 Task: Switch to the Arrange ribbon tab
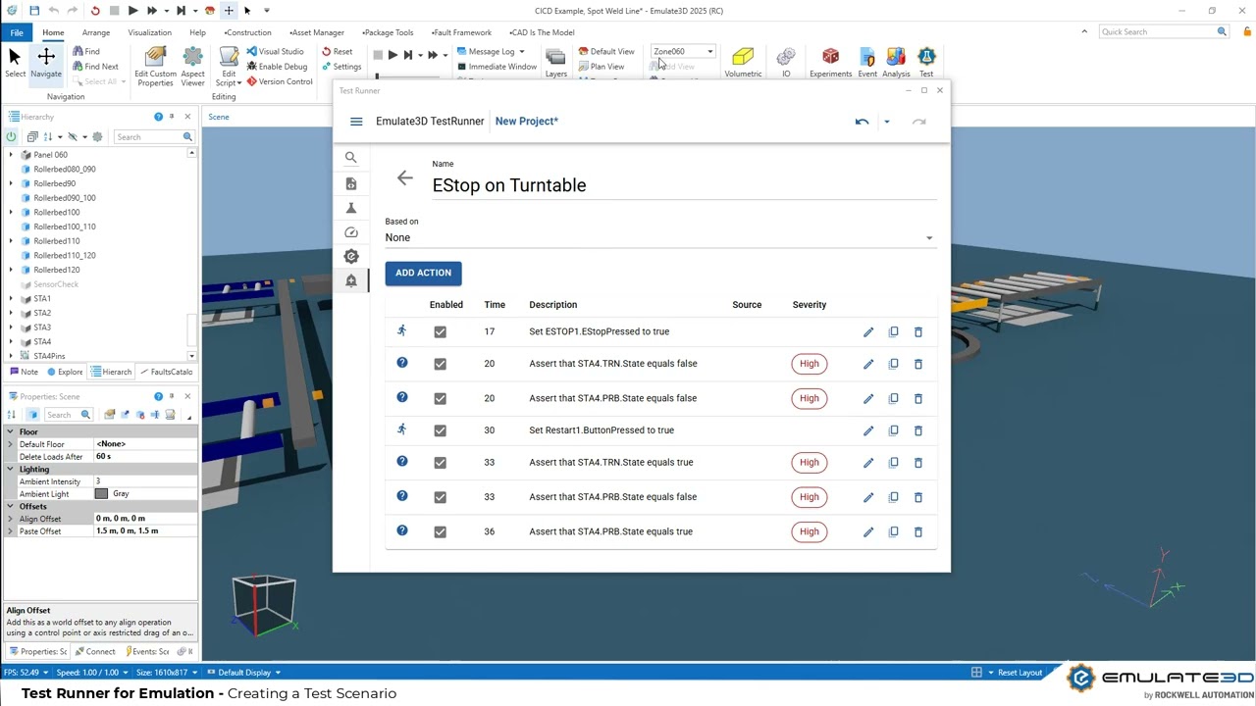(x=96, y=32)
